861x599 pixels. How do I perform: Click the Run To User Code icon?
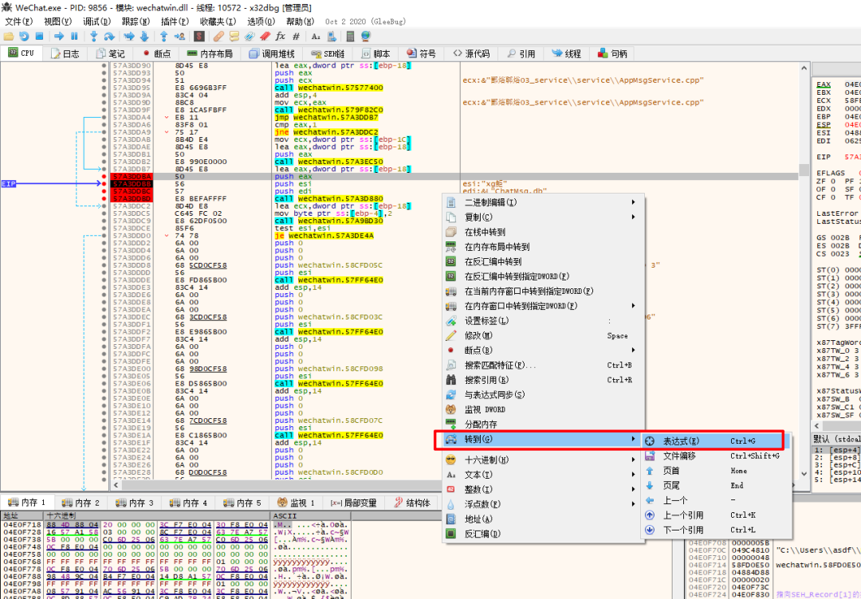(179, 36)
